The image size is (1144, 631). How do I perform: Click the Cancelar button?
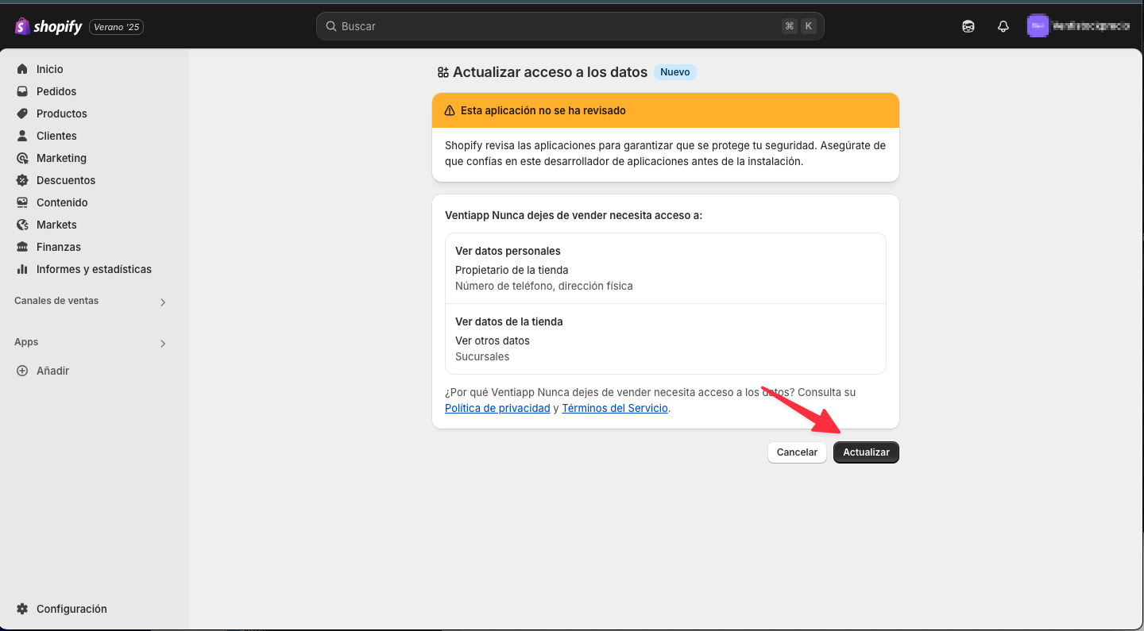coord(797,452)
